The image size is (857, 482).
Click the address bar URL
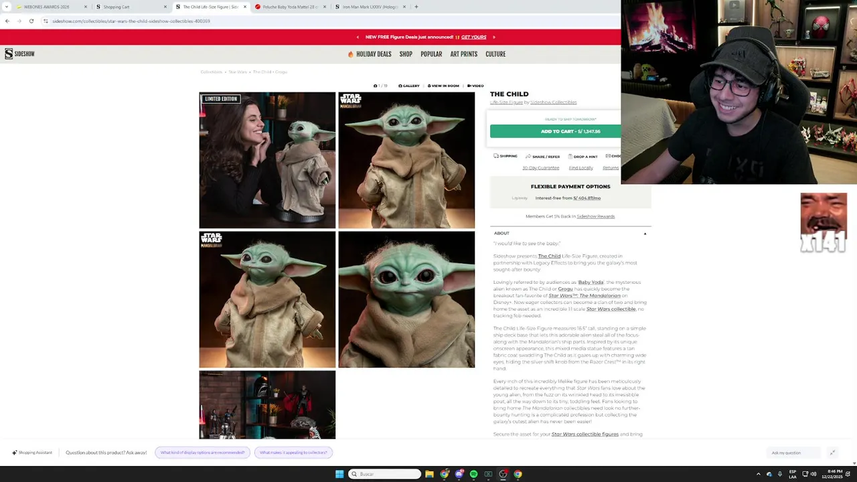[x=131, y=21]
